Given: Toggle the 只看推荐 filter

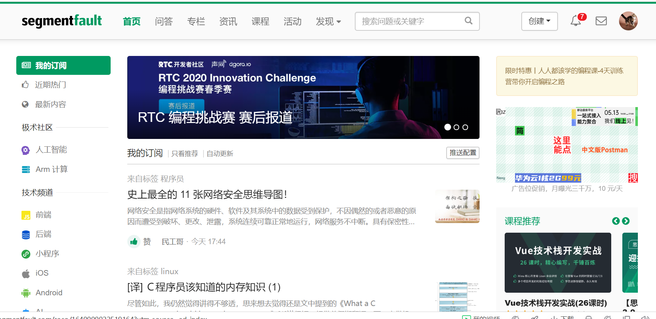Looking at the screenshot, I should pos(185,153).
